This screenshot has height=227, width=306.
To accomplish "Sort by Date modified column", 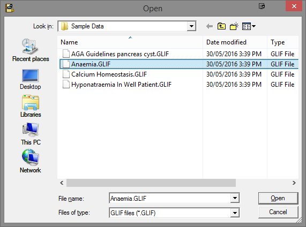I will (235, 42).
